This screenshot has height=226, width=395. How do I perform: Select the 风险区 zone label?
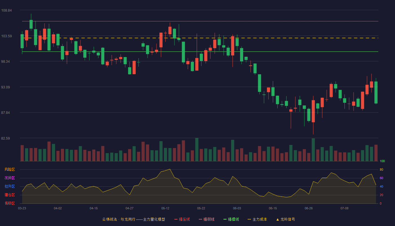click(x=10, y=169)
